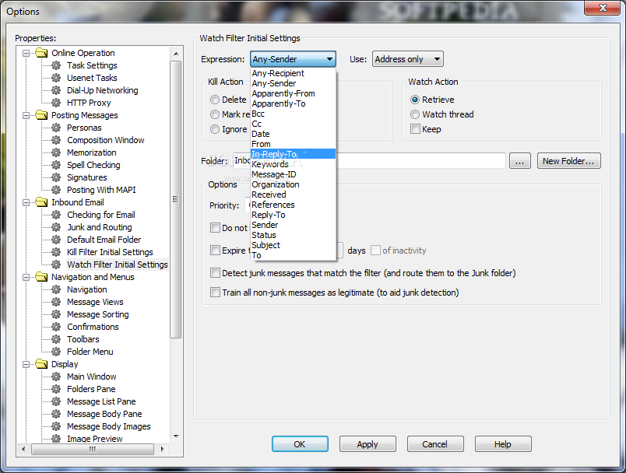Click the properties tree vertical scrollbar thumb
Screen dimensions: 626x473
coord(176,199)
